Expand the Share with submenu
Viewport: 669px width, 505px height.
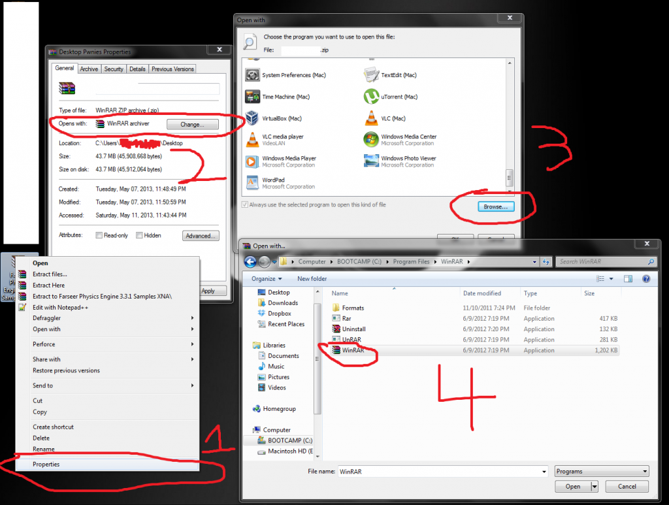coord(193,359)
